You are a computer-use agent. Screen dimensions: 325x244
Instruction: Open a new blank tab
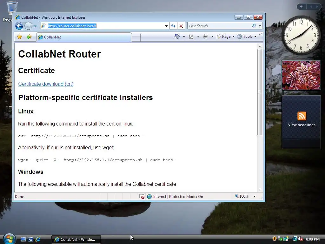tap(136, 37)
